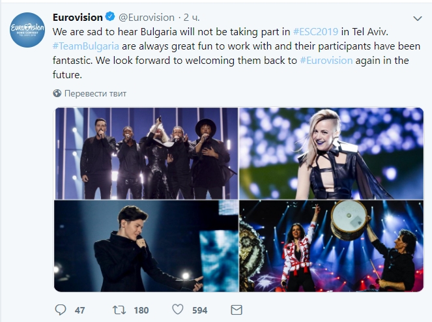Viewport: 432px width, 322px height.
Task: Retweet this Eurovision tweet
Action: tap(121, 310)
